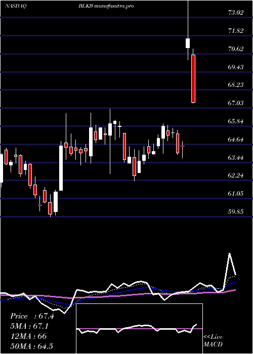Image resolution: width=253 pixels, height=354 pixels.
Task: Click the 61.05 price axis label
Action: (x=236, y=194)
